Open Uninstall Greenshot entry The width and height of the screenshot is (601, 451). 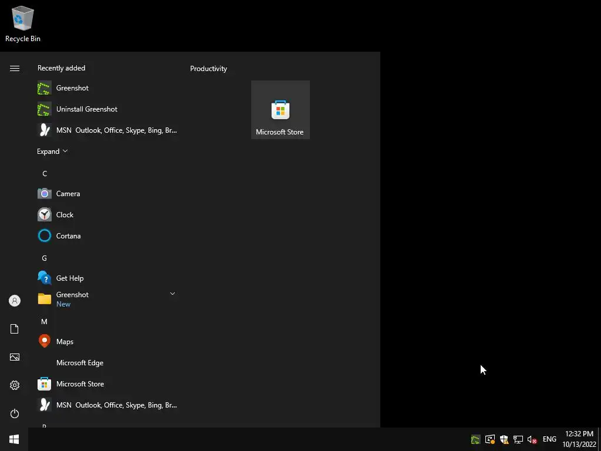coord(107,109)
